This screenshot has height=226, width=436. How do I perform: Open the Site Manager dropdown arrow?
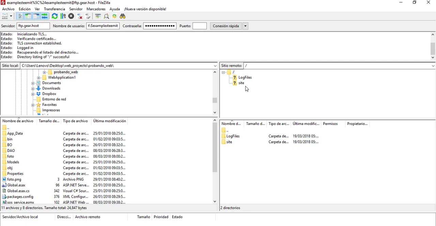11,16
